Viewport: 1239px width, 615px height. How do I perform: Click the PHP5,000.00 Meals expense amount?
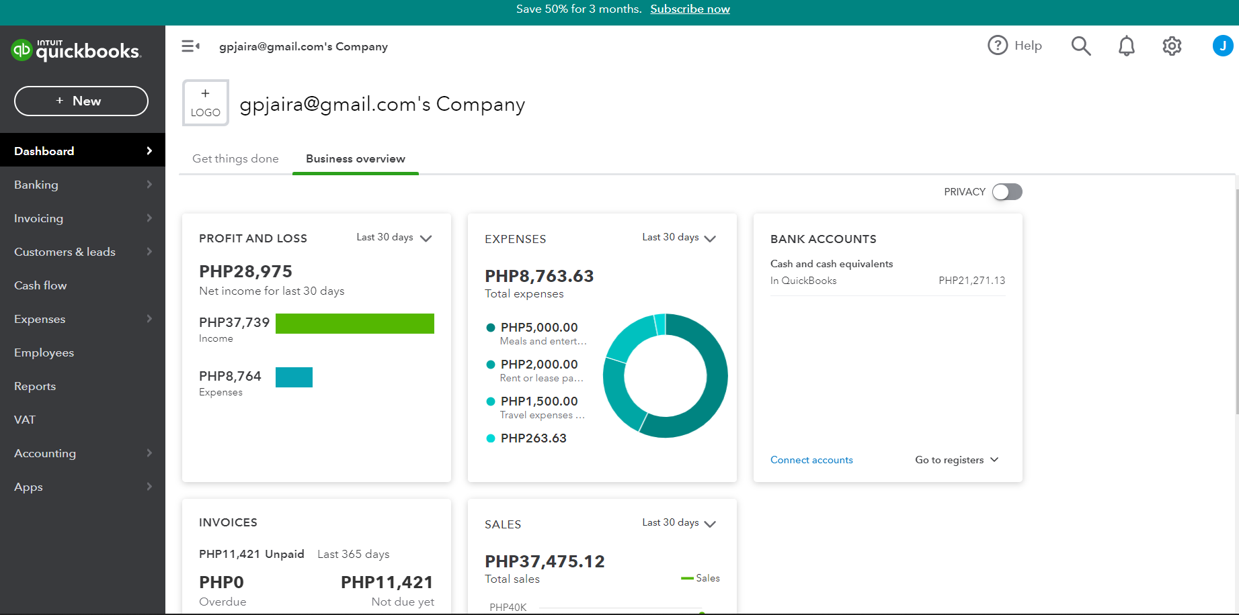[x=539, y=328]
